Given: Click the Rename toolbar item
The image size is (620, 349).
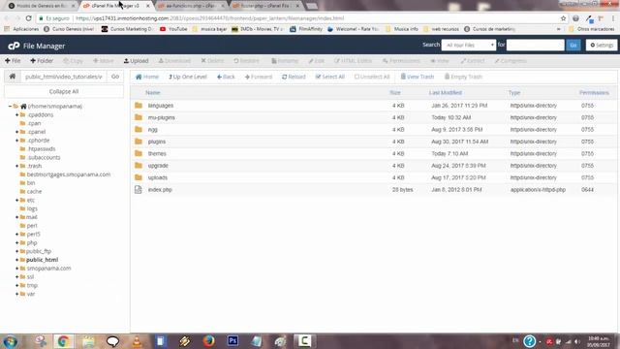Looking at the screenshot, I should click(x=285, y=61).
